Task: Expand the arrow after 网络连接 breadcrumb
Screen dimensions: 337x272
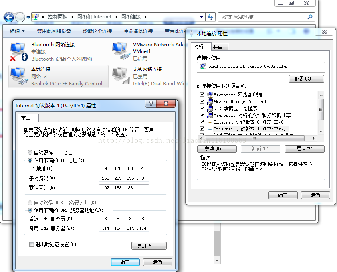Action: click(x=146, y=17)
